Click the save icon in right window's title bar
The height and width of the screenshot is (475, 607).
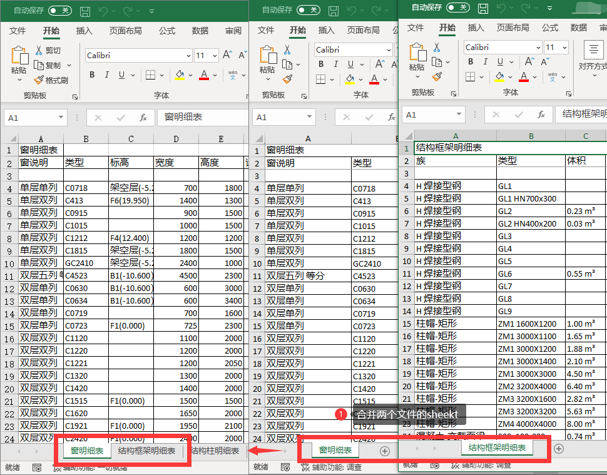(x=482, y=9)
